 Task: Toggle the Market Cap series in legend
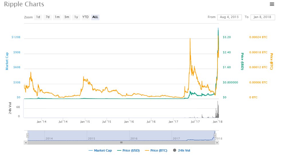(100, 150)
